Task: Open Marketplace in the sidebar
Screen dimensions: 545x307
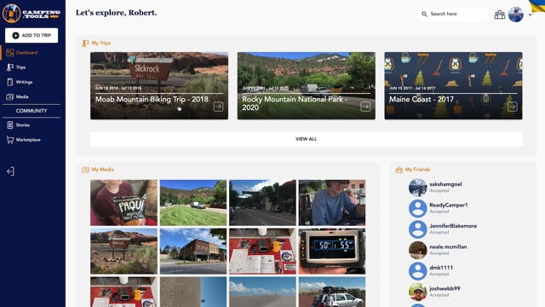Action: [x=28, y=140]
